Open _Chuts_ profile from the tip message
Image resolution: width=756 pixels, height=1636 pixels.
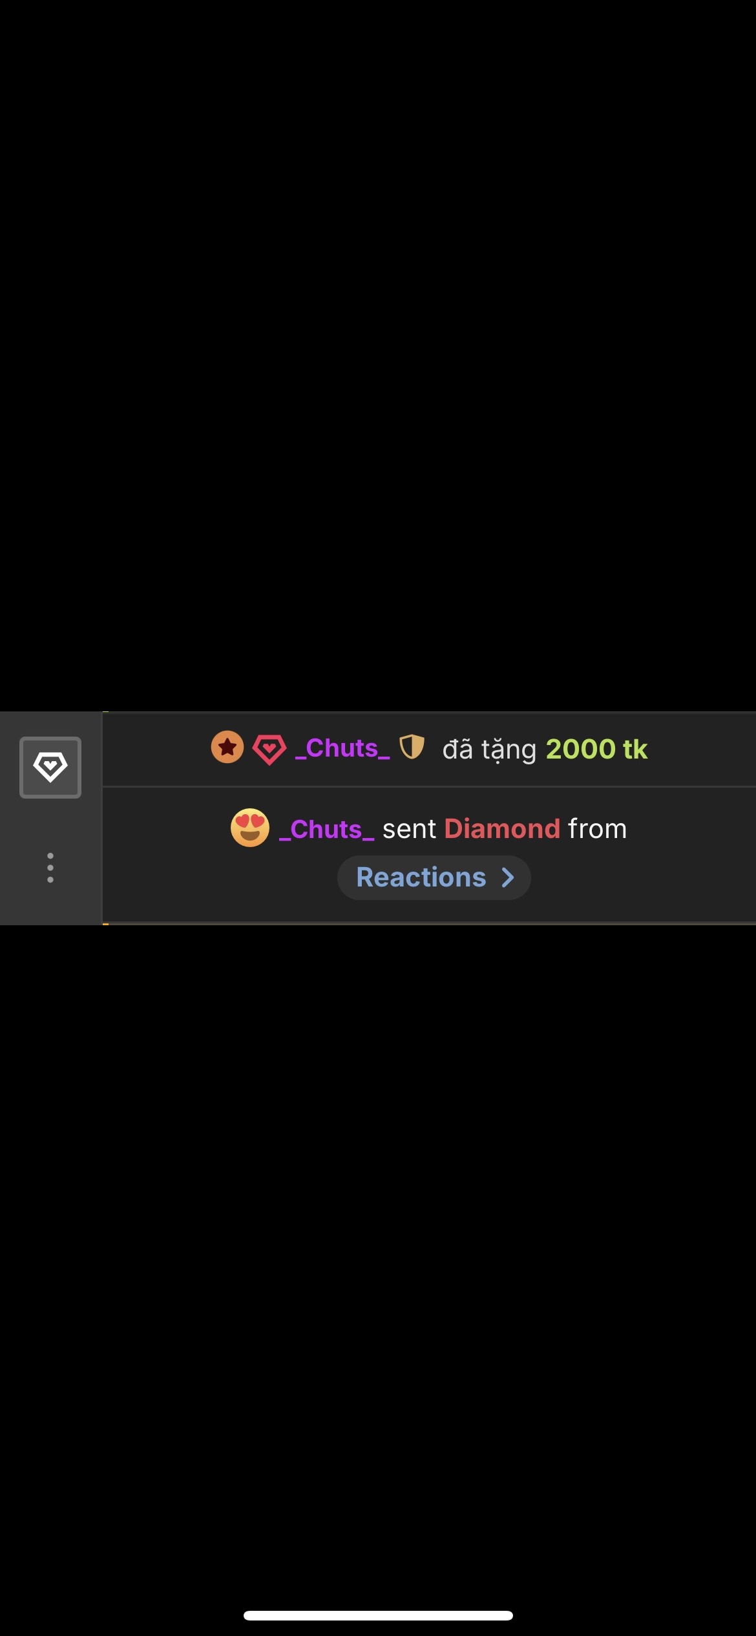342,748
